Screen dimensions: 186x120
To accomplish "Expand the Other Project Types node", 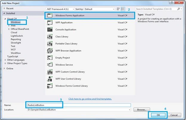I will (5, 63).
